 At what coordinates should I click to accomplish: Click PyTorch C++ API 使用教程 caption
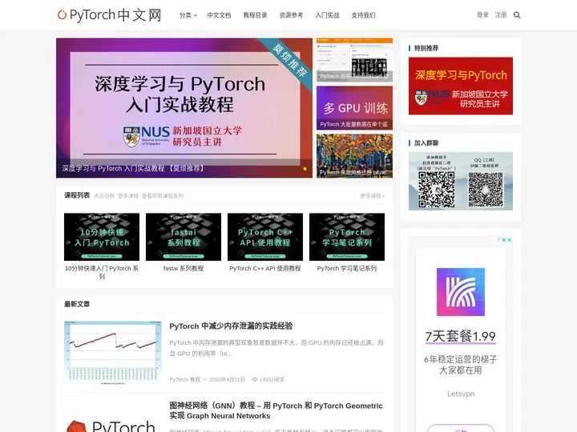[265, 269]
